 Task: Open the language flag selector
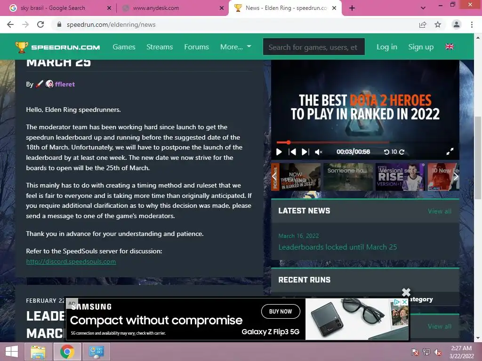tap(450, 47)
